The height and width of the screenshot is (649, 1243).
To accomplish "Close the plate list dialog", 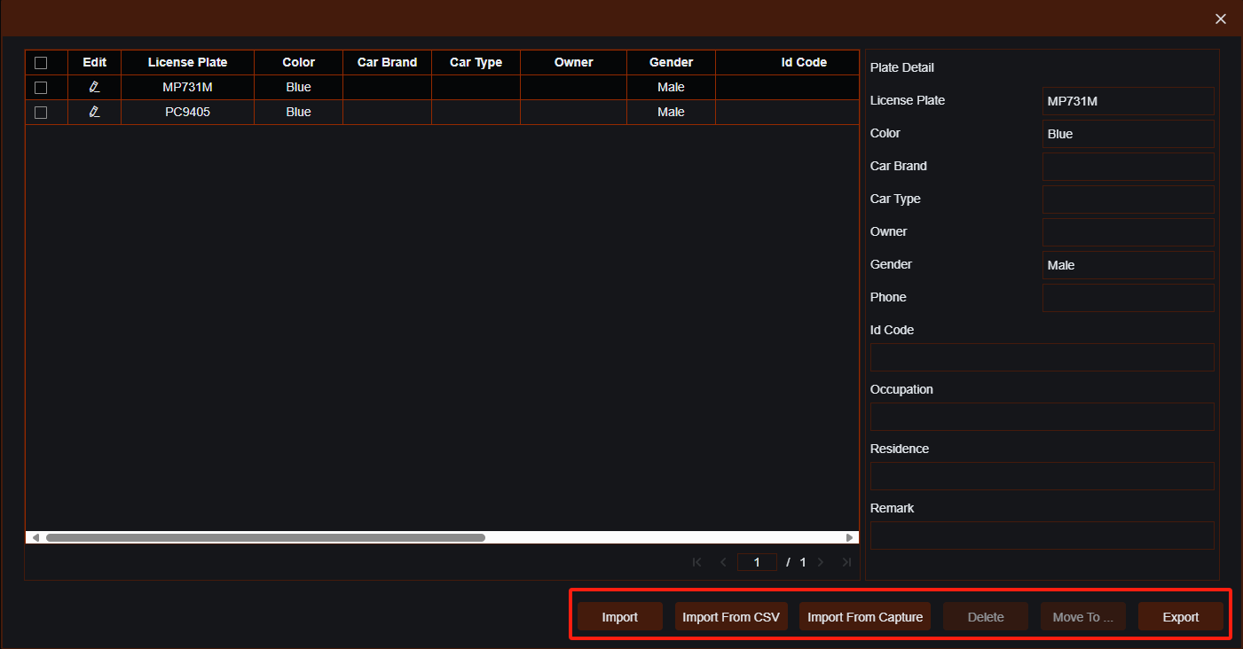I will (1221, 19).
